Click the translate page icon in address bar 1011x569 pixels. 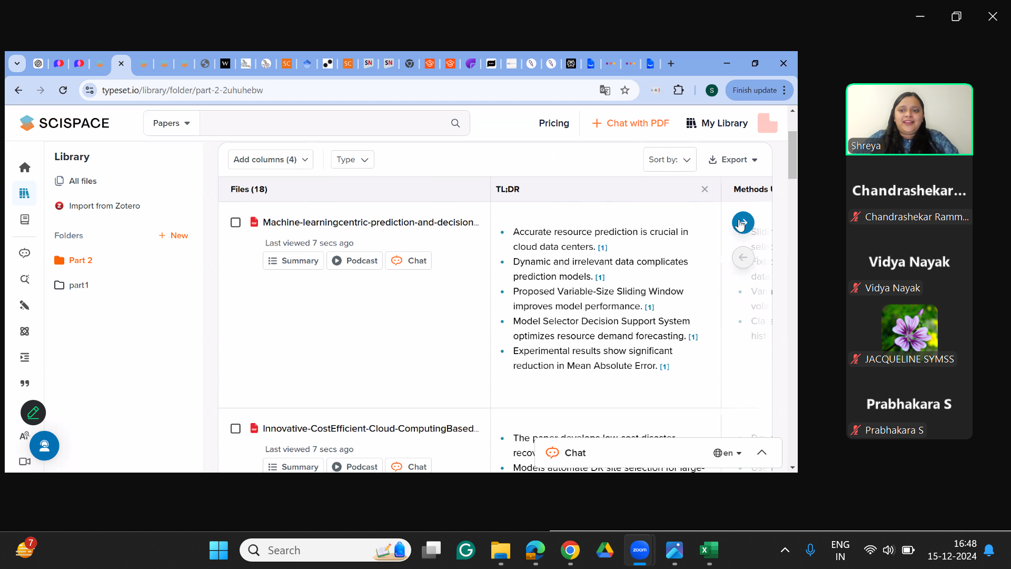[605, 91]
